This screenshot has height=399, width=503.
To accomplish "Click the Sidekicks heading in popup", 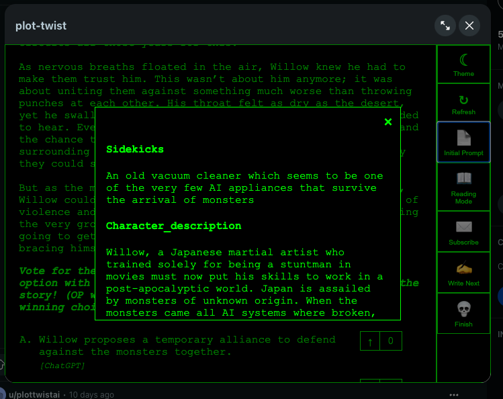I will [135, 149].
